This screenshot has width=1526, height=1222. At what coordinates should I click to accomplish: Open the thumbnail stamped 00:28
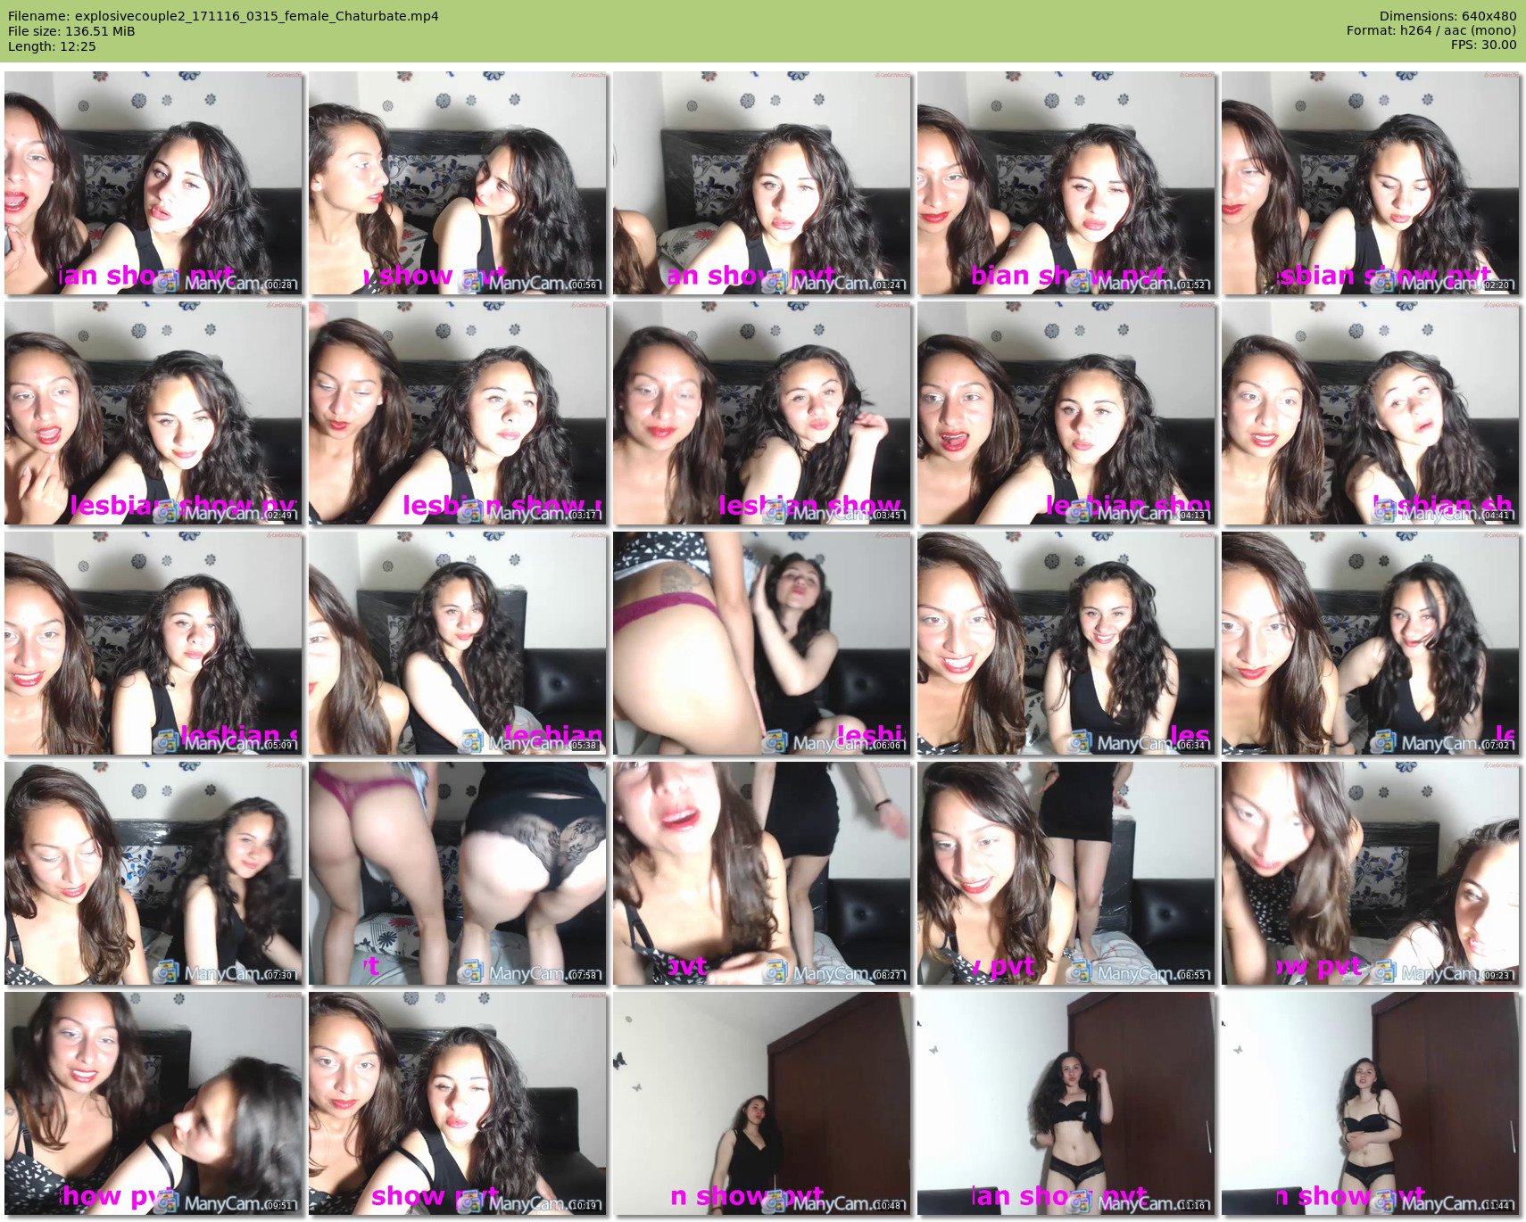(x=153, y=183)
